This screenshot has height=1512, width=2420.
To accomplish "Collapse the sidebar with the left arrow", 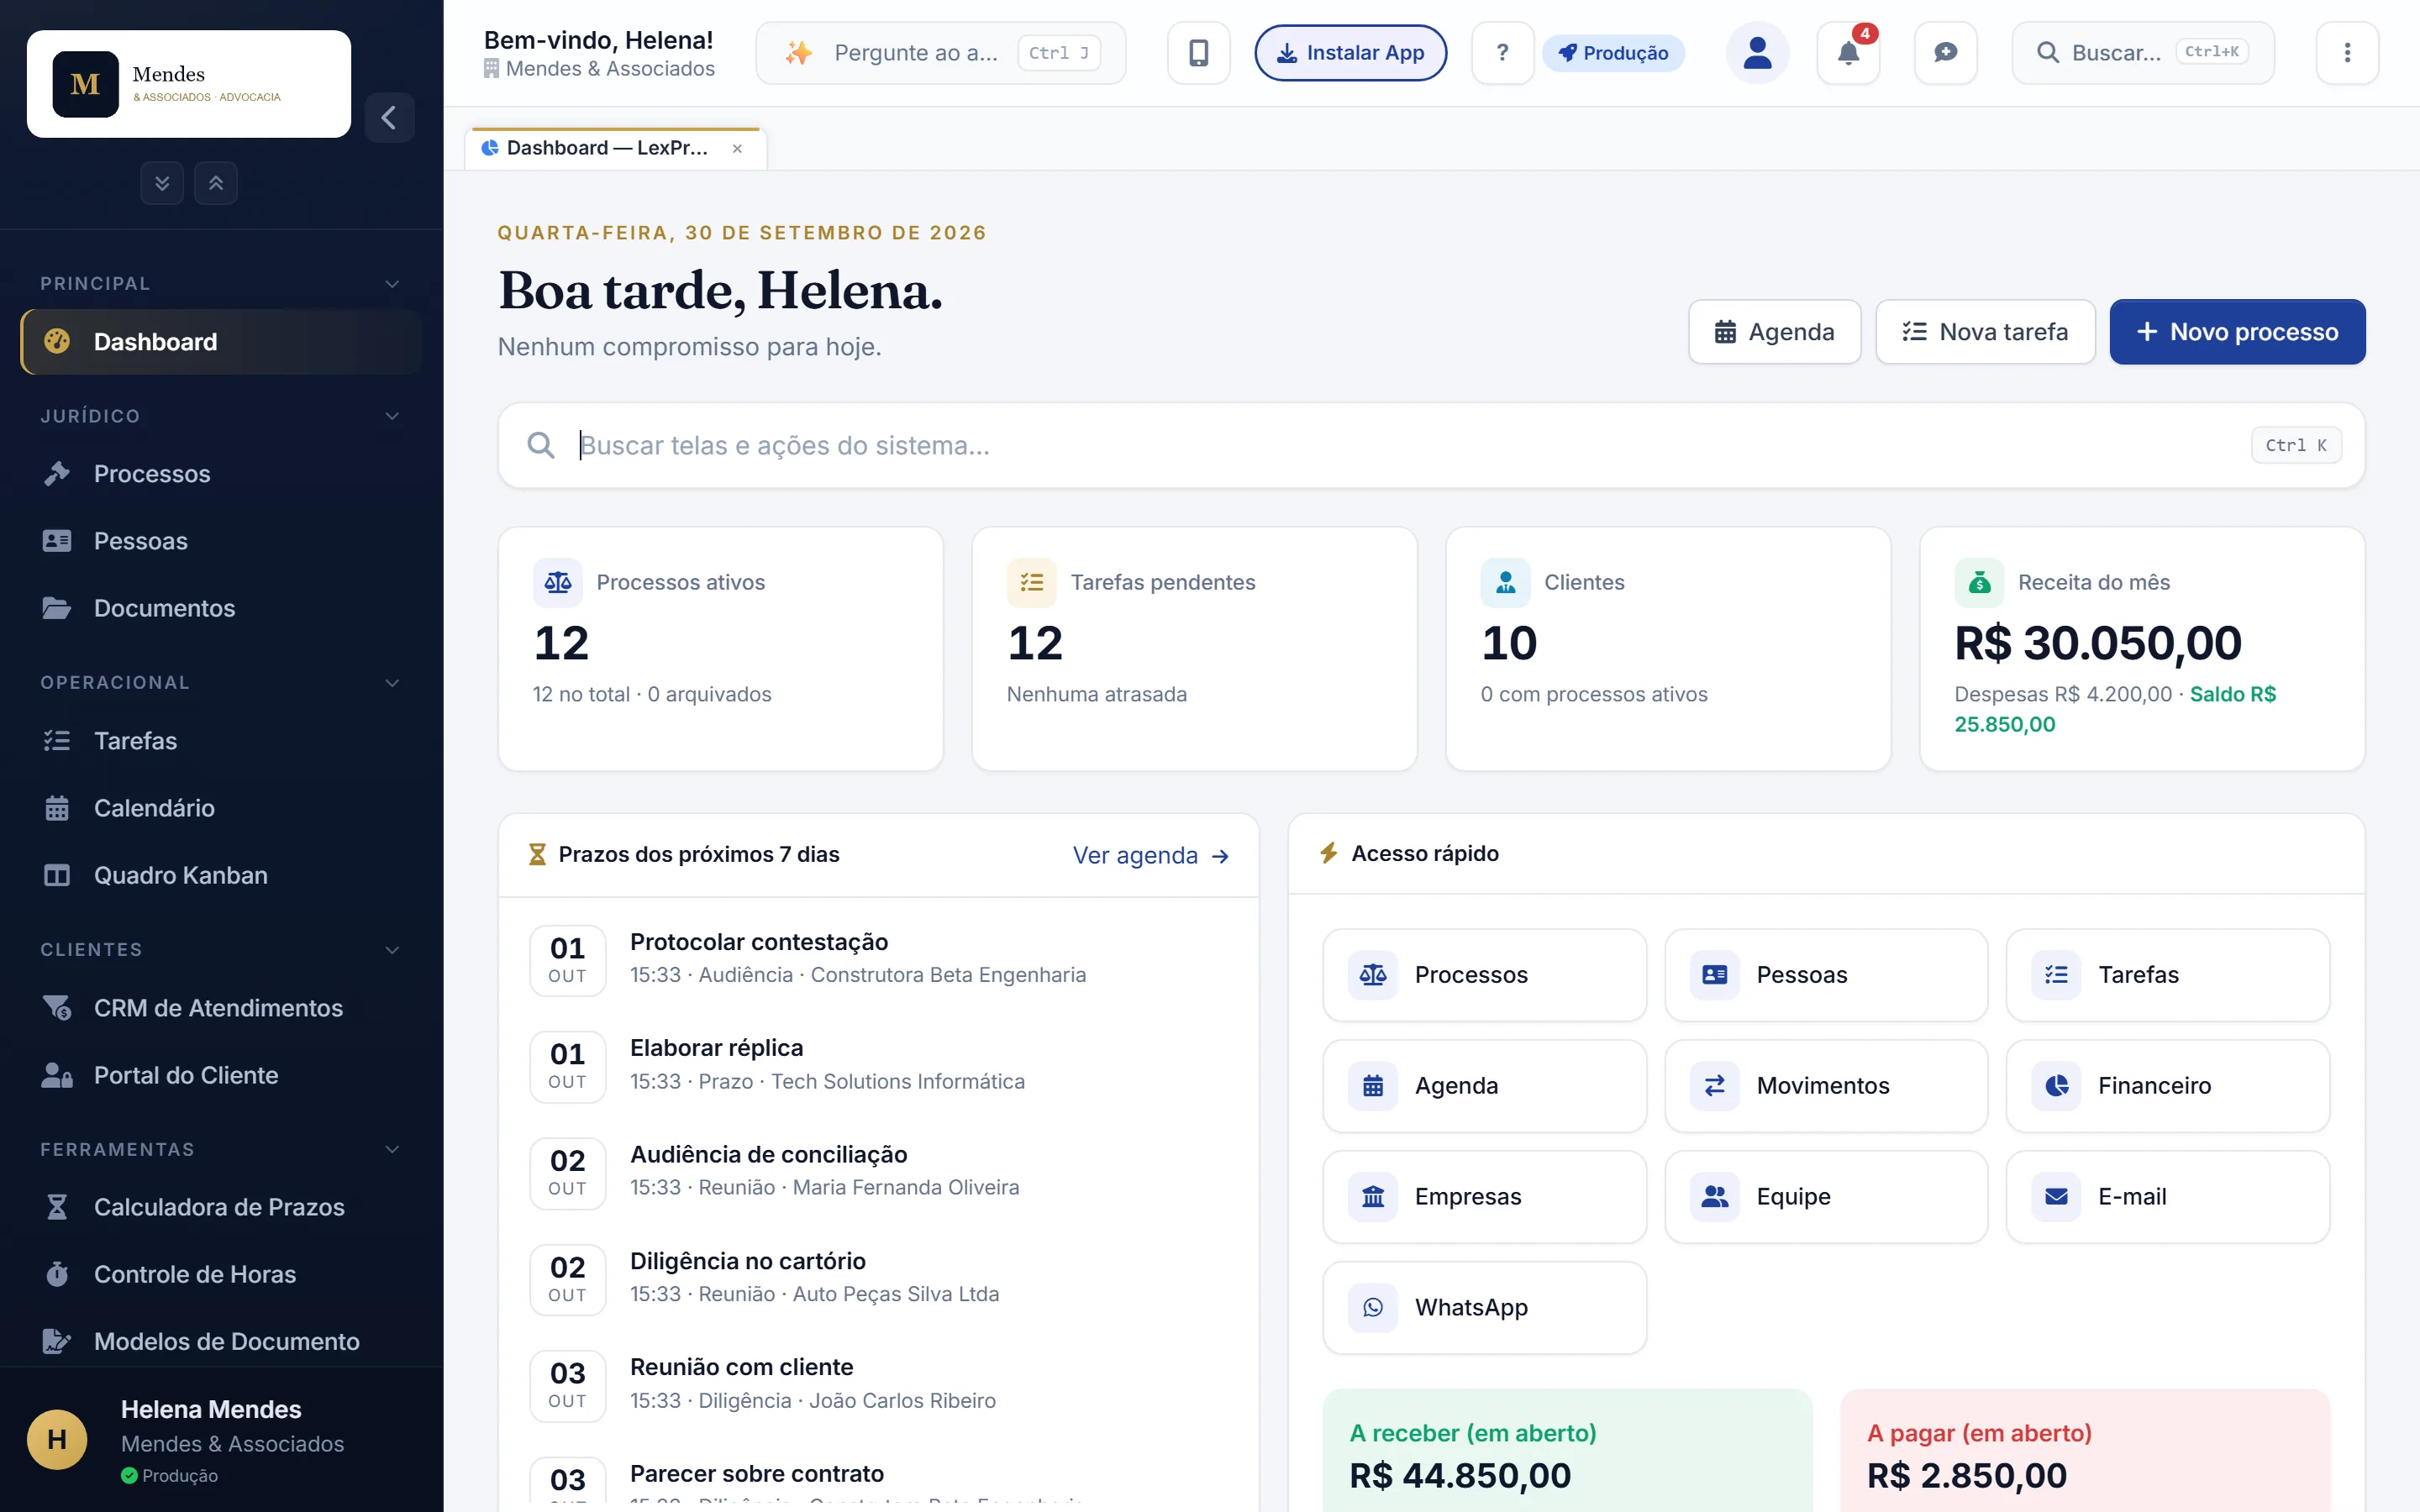I will tap(389, 118).
